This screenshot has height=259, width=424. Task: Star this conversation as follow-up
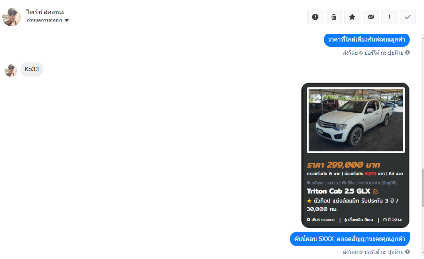point(352,17)
